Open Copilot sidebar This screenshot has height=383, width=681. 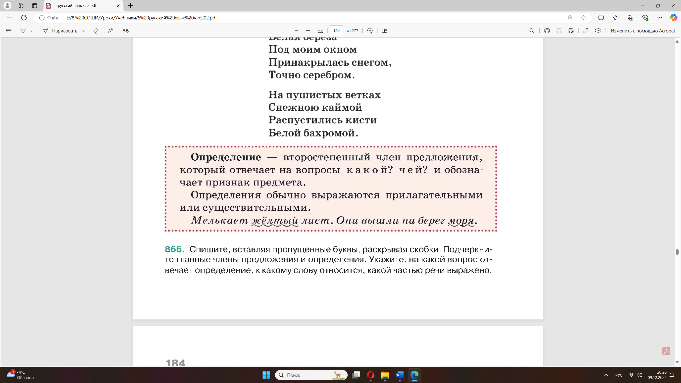[x=674, y=18]
